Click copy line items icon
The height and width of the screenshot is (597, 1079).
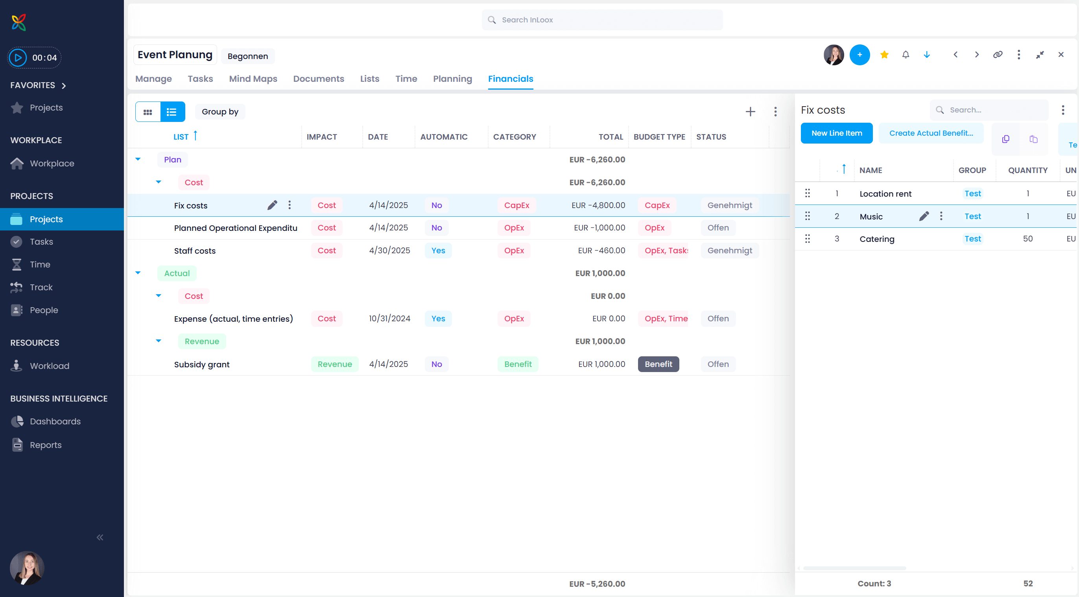click(x=1006, y=139)
